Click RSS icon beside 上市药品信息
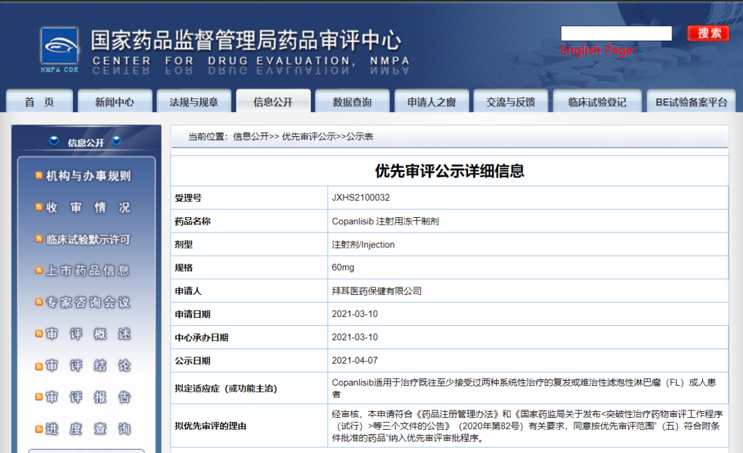 [39, 271]
